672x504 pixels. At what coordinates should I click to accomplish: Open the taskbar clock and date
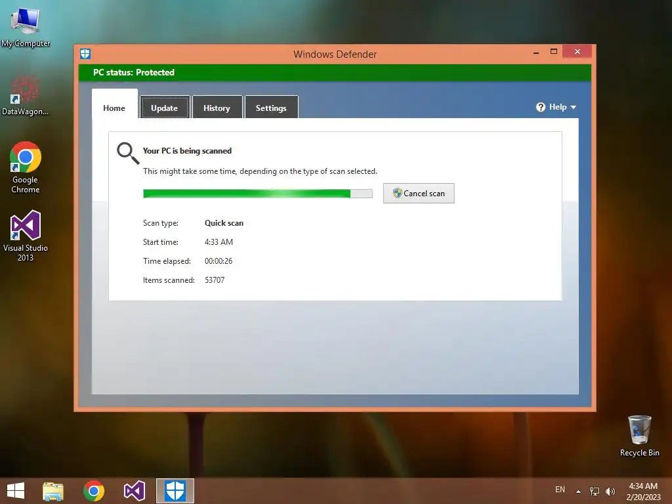[643, 492]
